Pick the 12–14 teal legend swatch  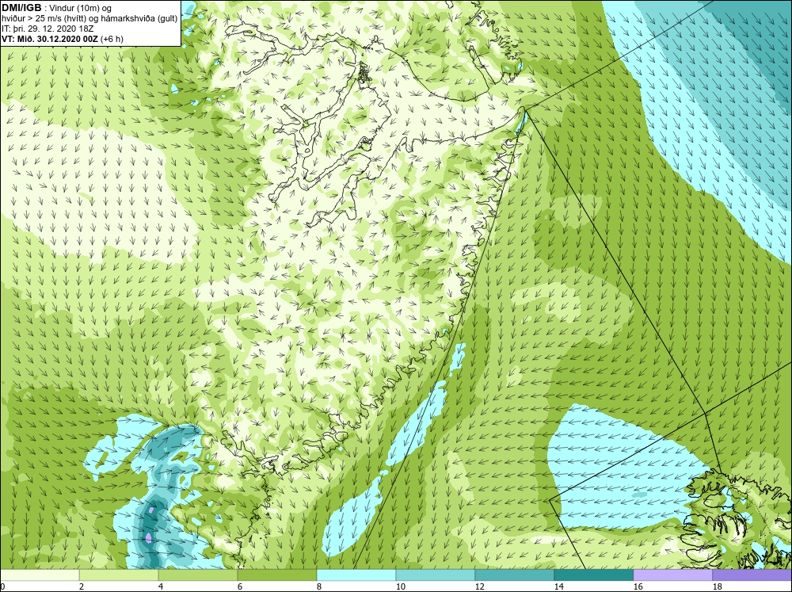[x=515, y=575]
